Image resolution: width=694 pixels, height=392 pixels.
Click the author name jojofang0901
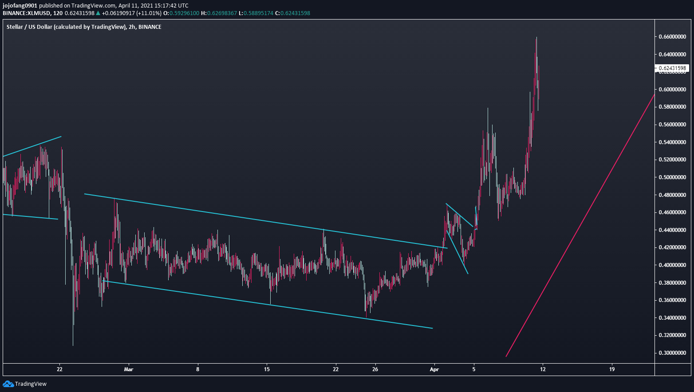tap(20, 6)
